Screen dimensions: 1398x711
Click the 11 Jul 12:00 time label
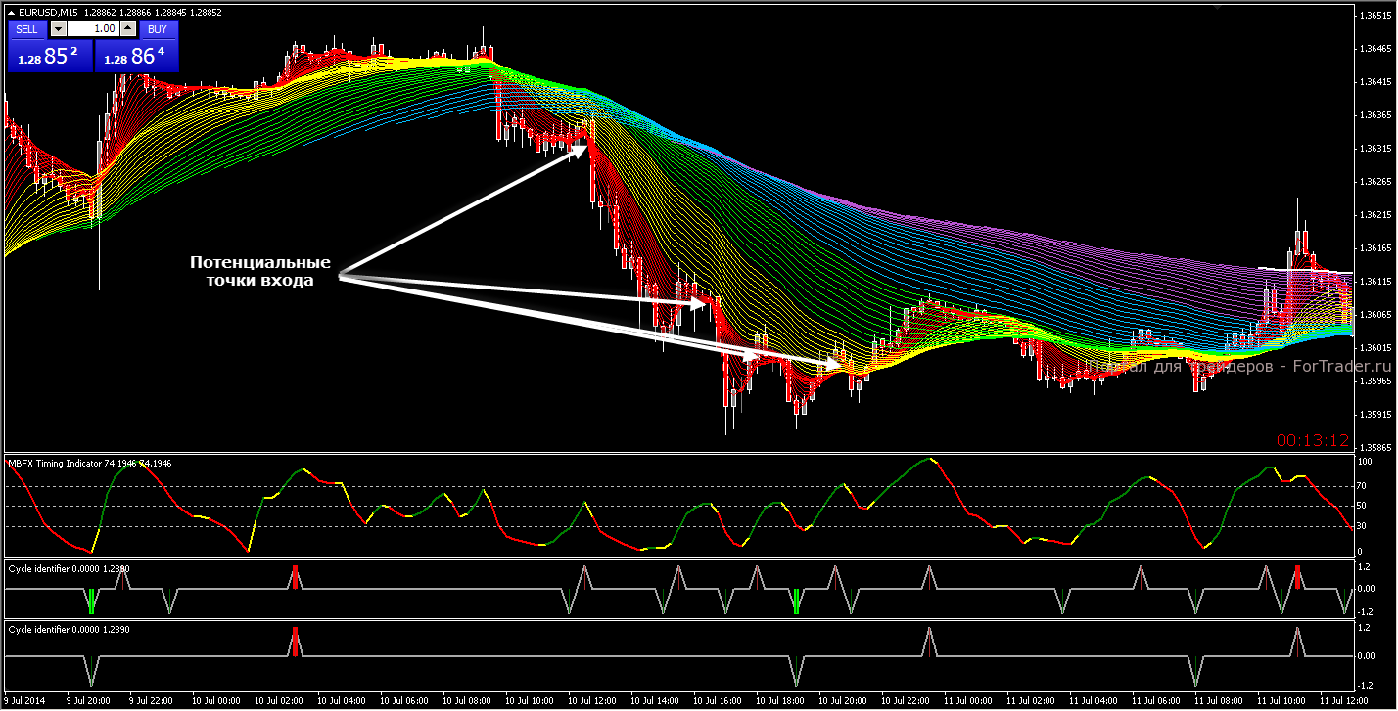[x=1343, y=701]
